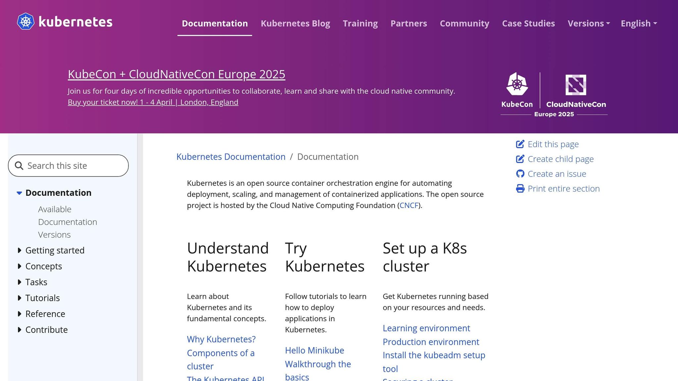The width and height of the screenshot is (678, 381).
Task: Click inside the Search this site field
Action: point(66,165)
